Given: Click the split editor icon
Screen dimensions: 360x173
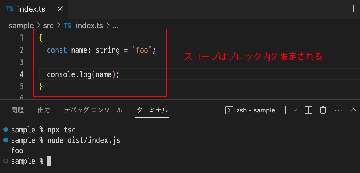Looking at the screenshot, I should (353, 9).
